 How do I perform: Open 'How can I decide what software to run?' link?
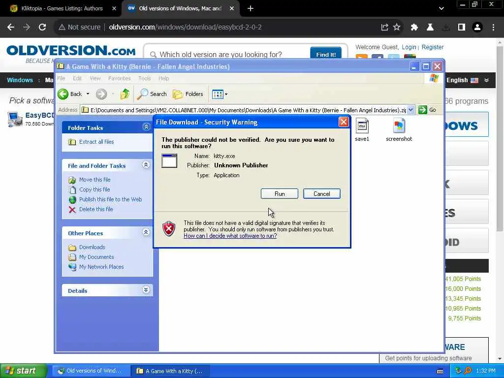tap(230, 236)
